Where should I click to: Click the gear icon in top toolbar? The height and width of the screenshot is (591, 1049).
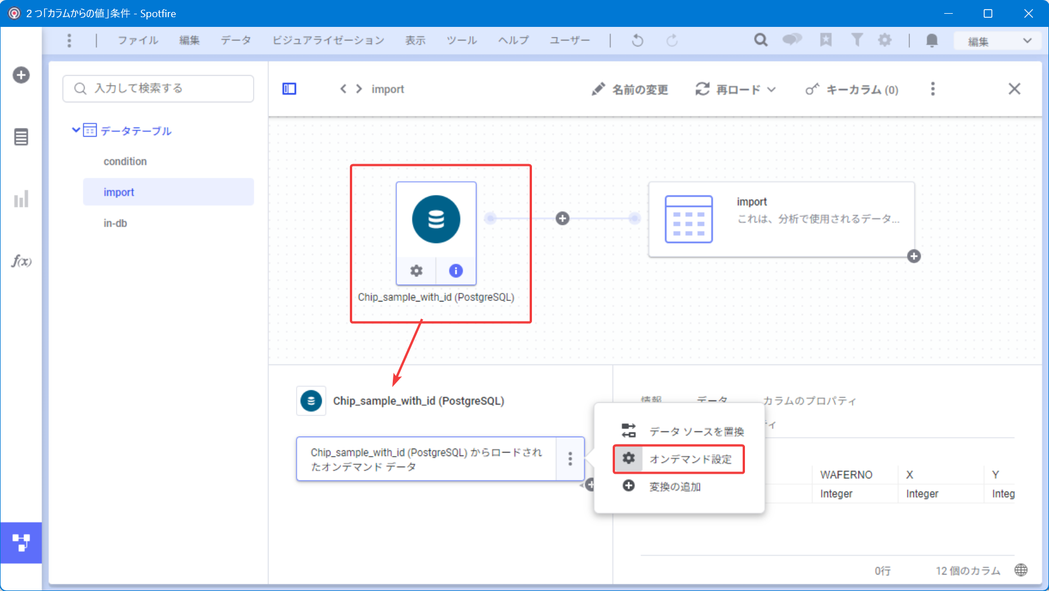click(x=885, y=39)
